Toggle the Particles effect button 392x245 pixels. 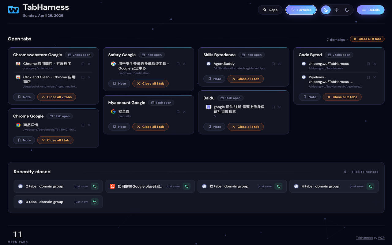[x=301, y=10]
